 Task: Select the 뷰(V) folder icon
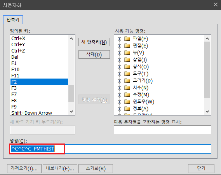click(127, 53)
